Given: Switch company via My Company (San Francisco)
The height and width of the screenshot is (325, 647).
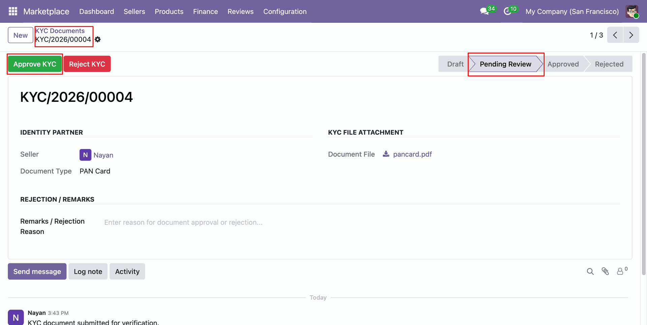Looking at the screenshot, I should tap(572, 11).
